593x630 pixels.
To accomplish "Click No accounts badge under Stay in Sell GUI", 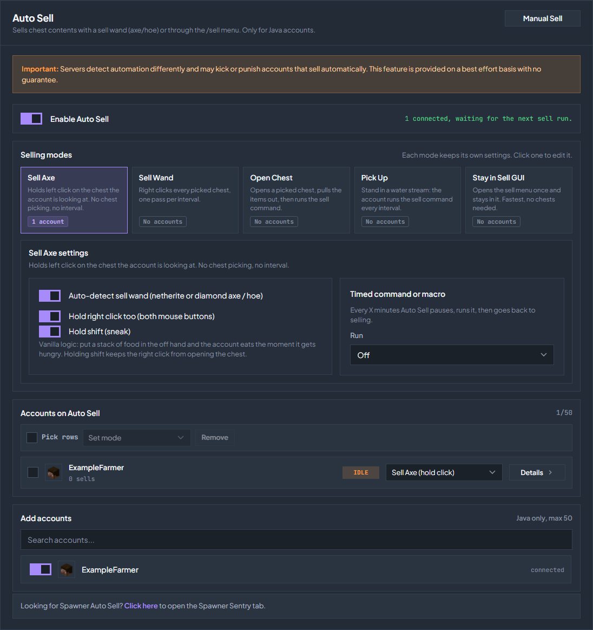I will [x=496, y=222].
